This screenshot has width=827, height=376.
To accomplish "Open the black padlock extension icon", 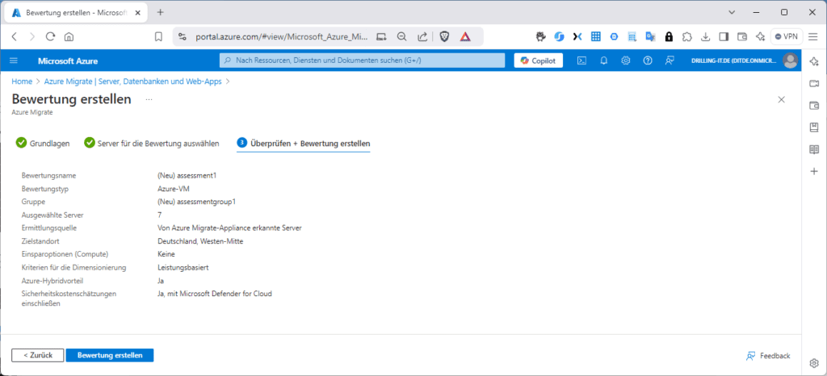I will [x=669, y=37].
